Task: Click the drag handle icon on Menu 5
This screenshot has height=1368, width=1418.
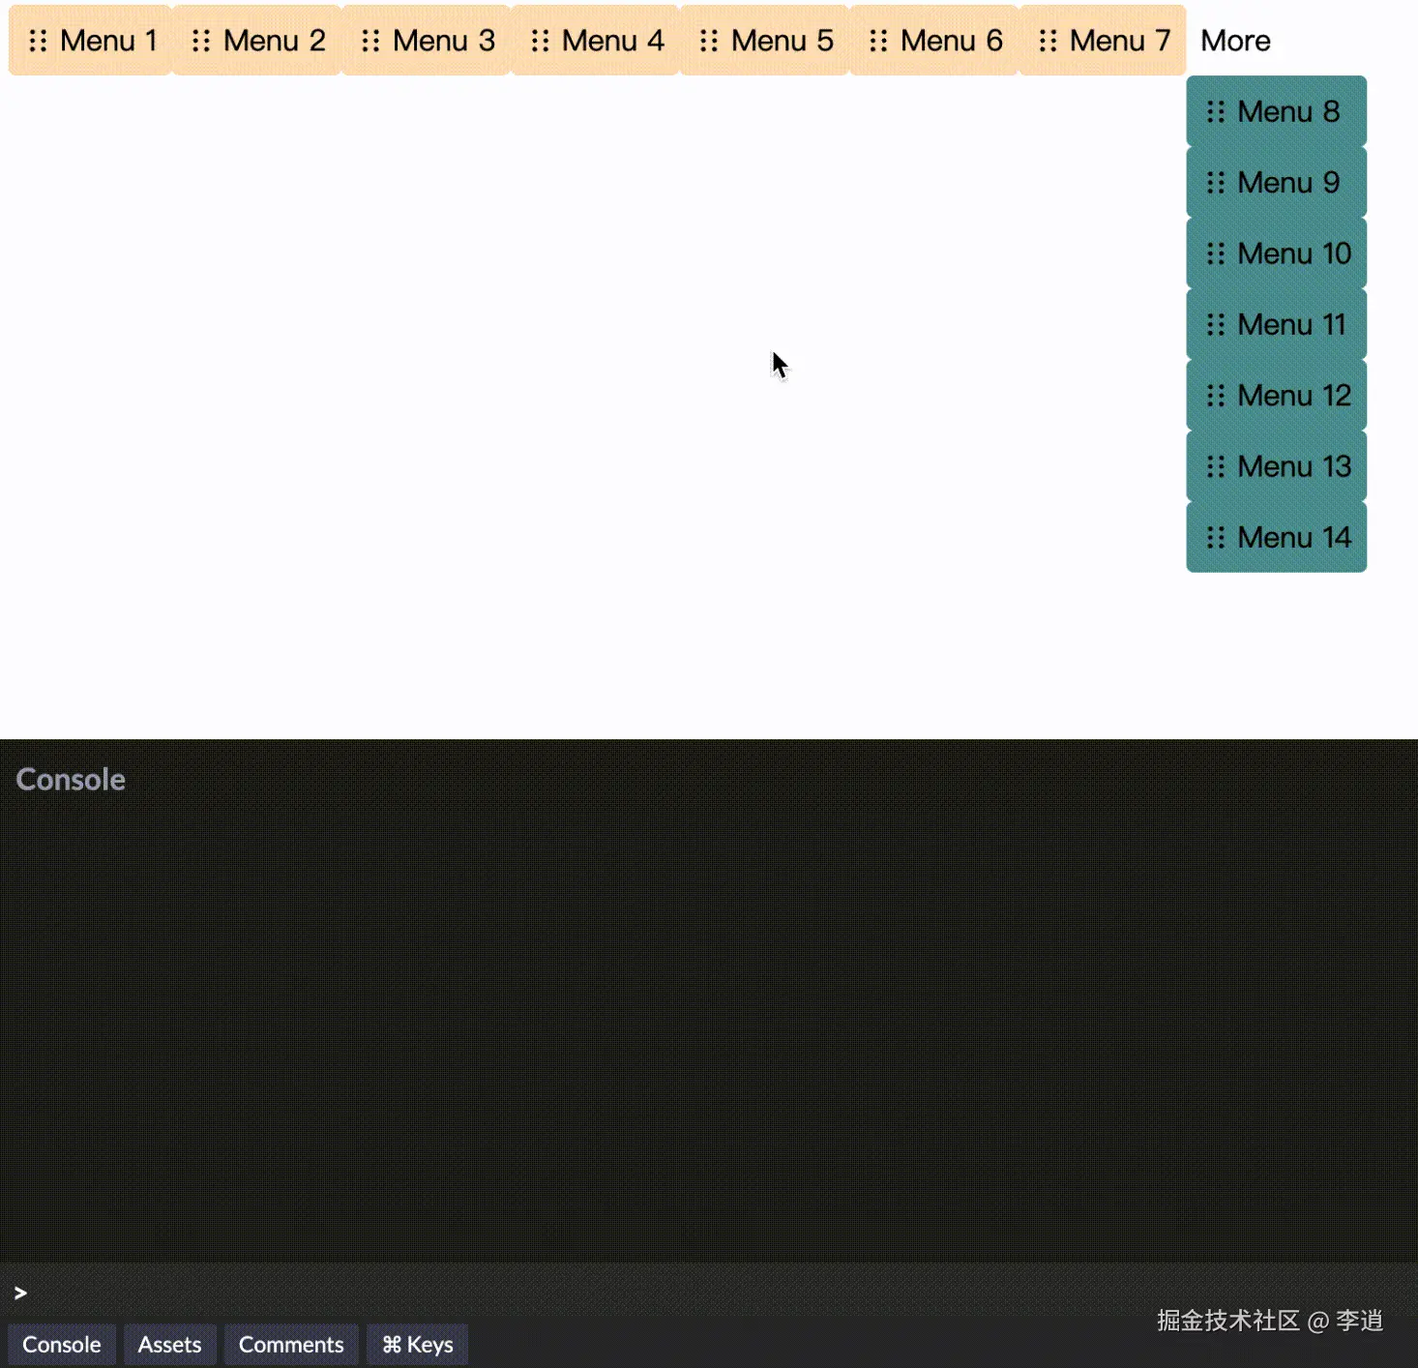Action: 709,41
